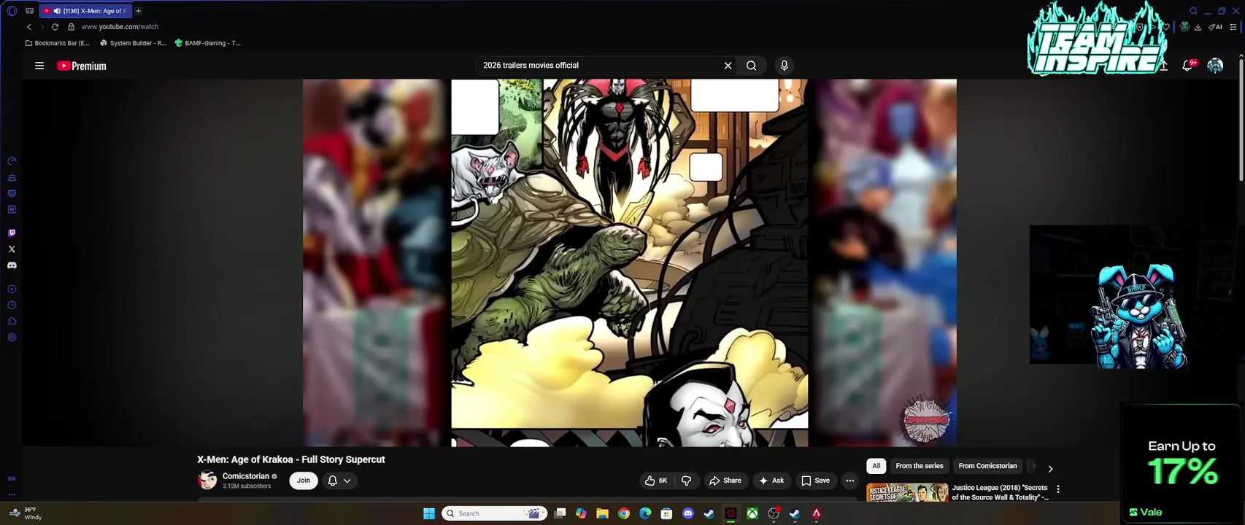Viewport: 1245px width, 525px height.
Task: Open YouTube notifications bell
Action: pos(1187,66)
